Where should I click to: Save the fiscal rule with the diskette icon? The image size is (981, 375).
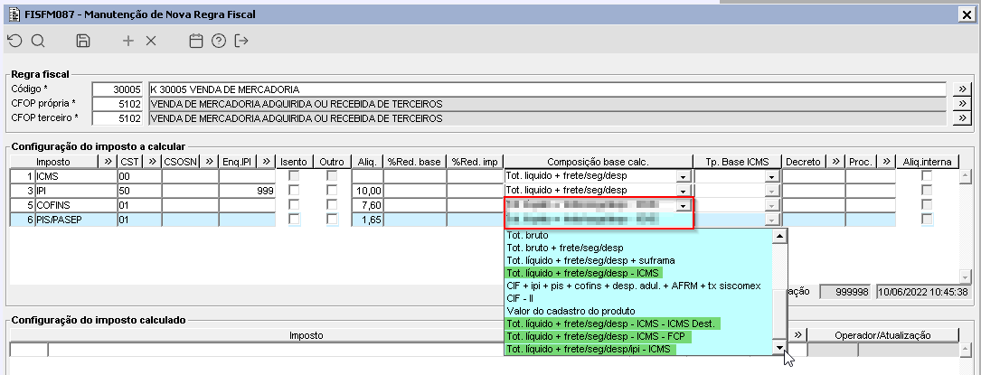82,42
